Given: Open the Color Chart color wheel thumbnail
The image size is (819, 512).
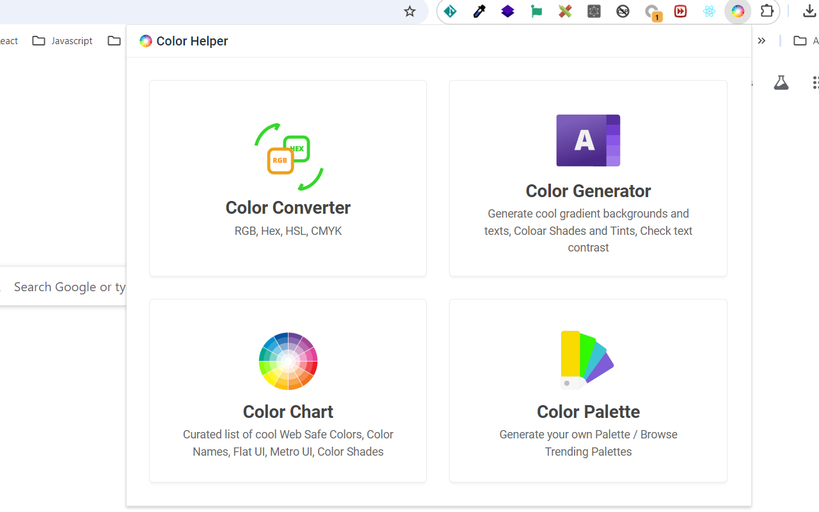Looking at the screenshot, I should (x=288, y=360).
